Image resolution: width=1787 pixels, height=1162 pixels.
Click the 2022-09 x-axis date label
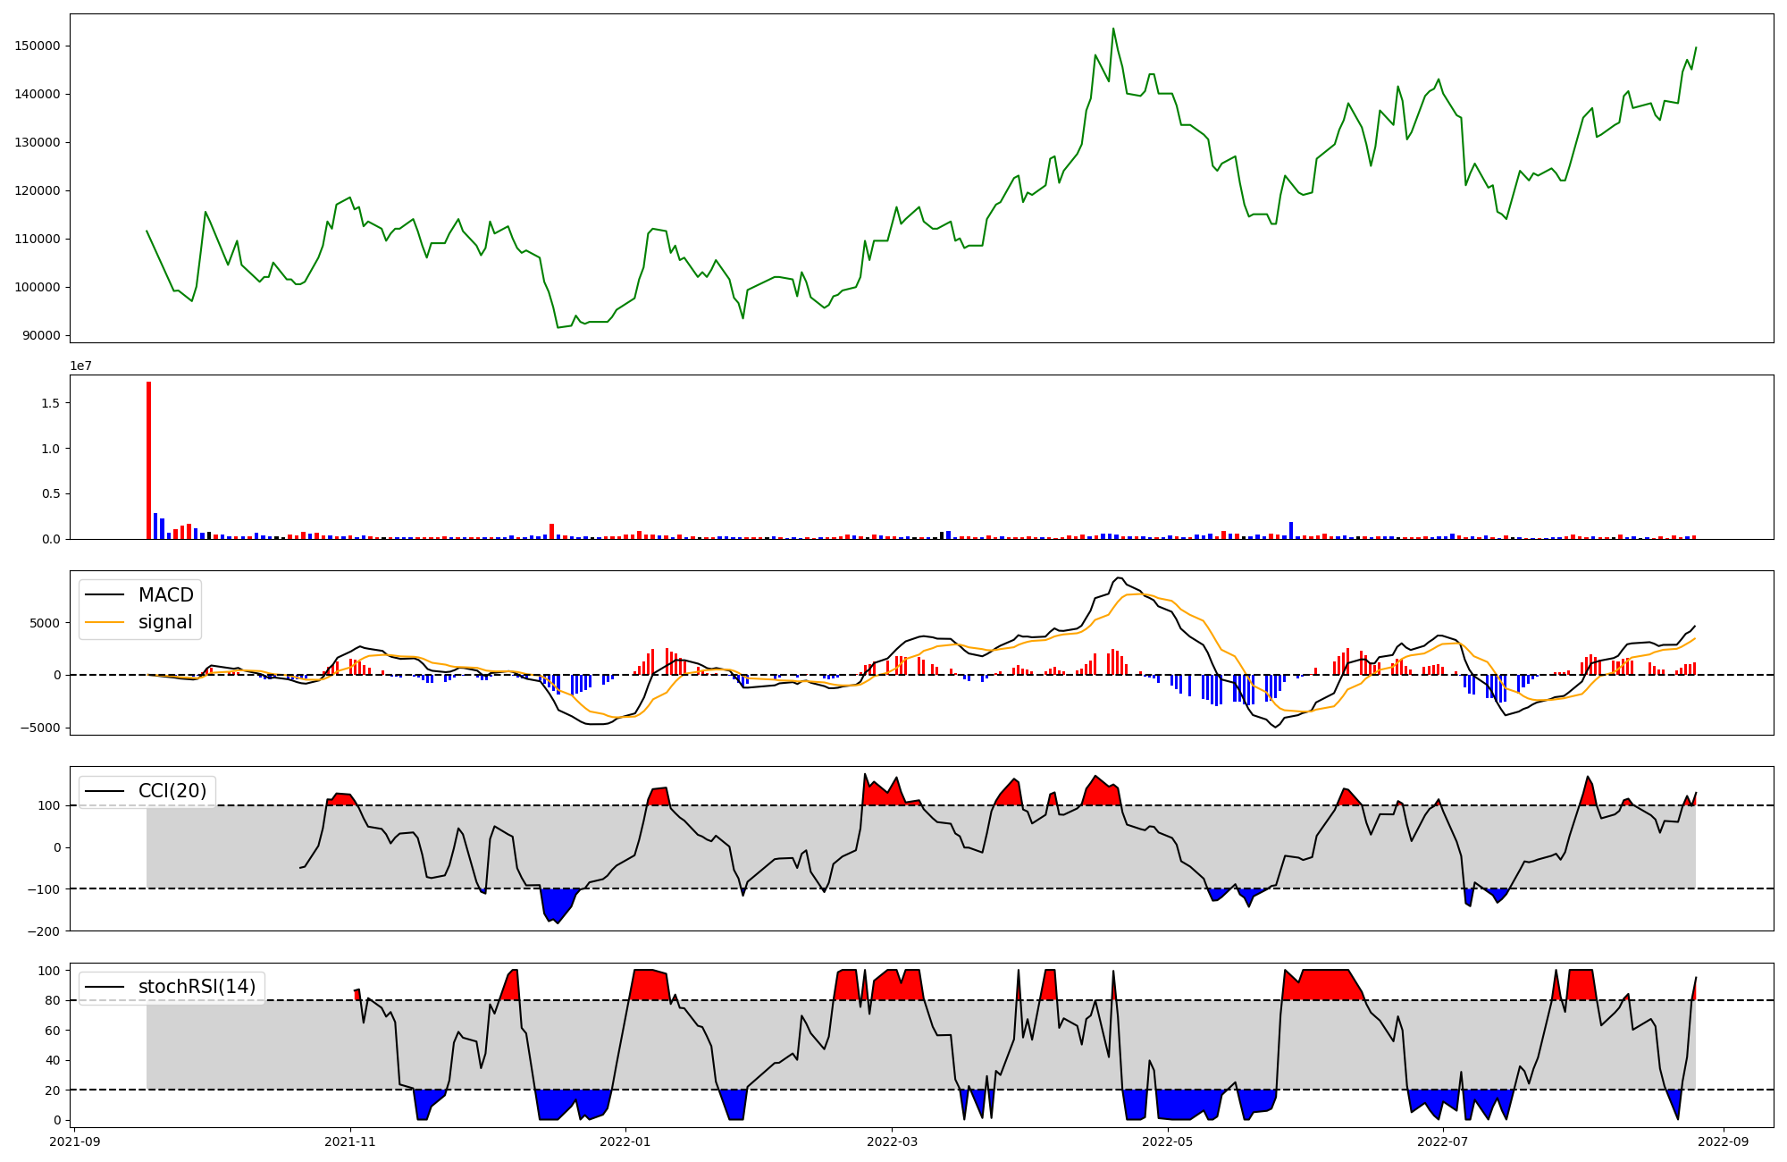[x=1723, y=1141]
